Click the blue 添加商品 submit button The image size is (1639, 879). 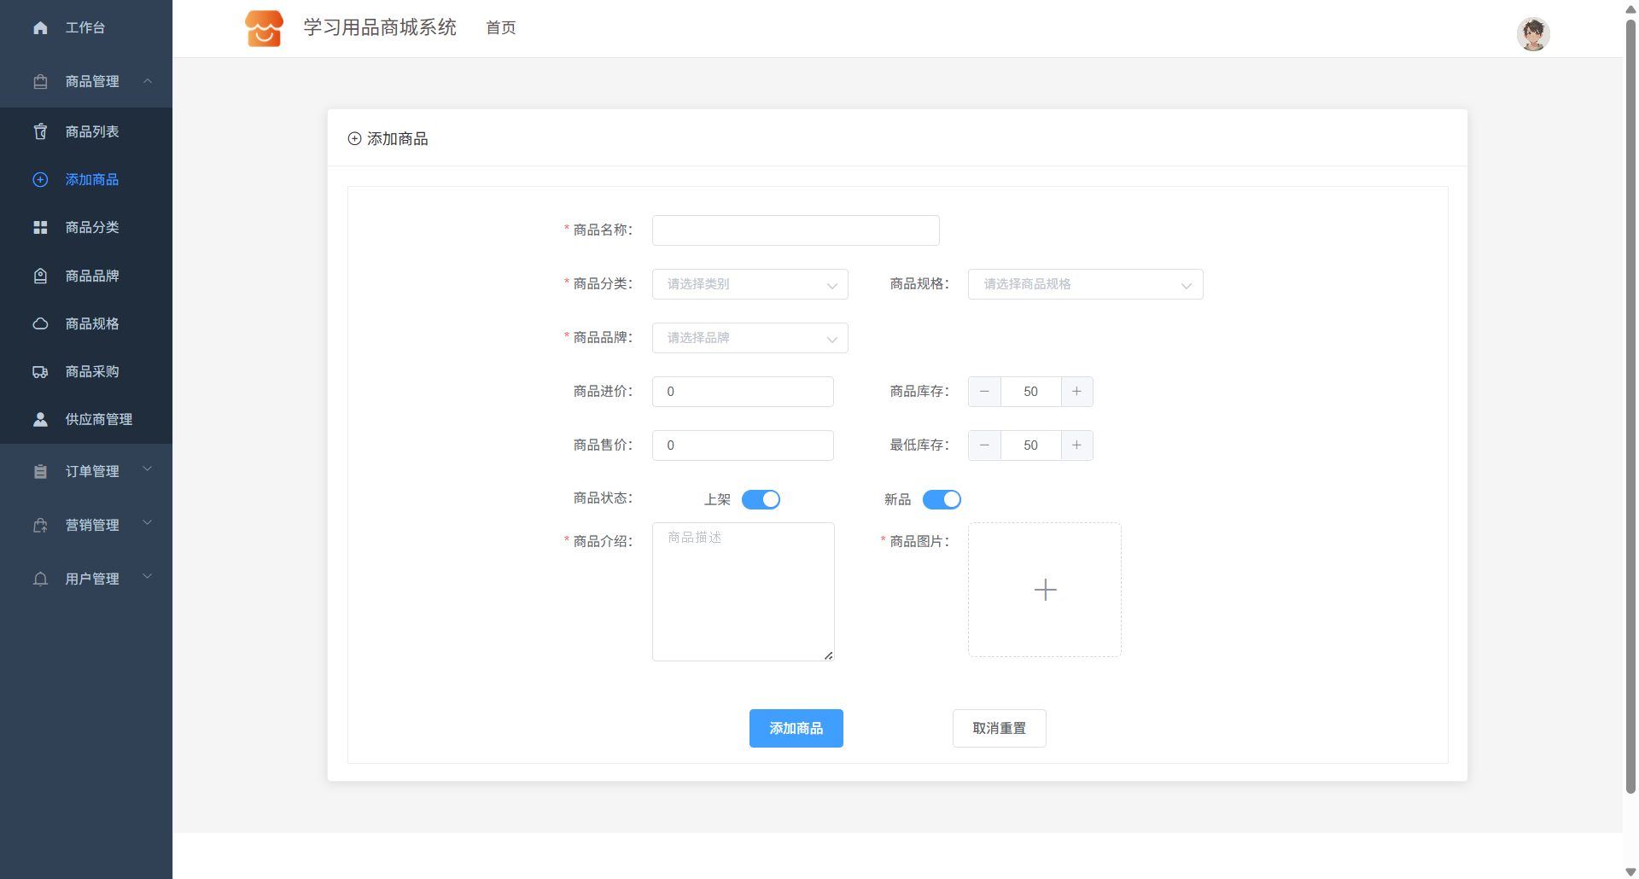tap(796, 729)
